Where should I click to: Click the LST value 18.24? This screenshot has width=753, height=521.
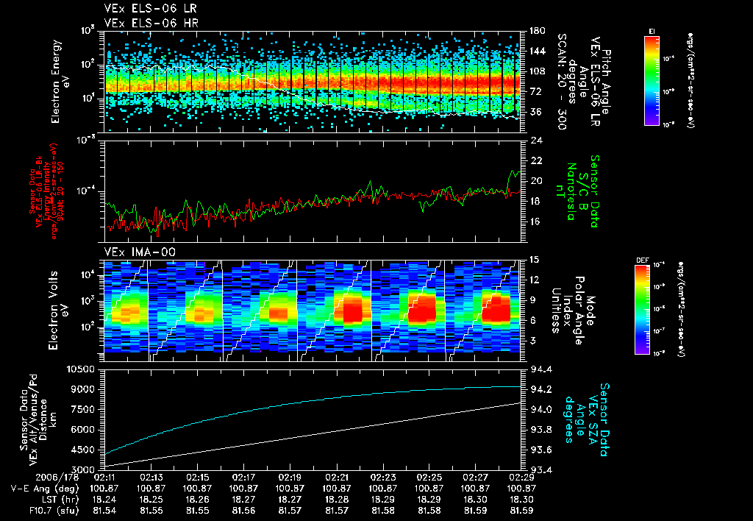click(104, 500)
